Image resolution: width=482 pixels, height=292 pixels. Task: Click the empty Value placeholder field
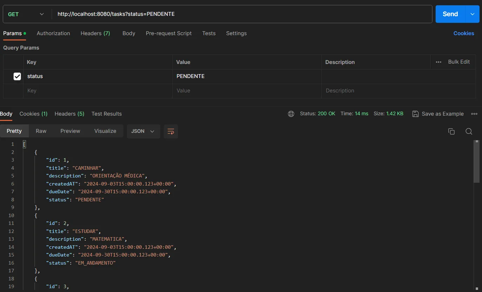[x=247, y=91]
